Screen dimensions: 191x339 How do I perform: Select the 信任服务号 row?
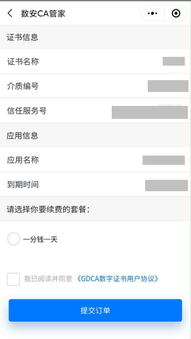coord(95,111)
